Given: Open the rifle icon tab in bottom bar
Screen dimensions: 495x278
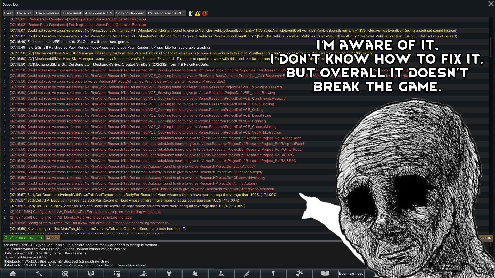Looking at the screenshot, I should pyautogui.click(x=247, y=274).
